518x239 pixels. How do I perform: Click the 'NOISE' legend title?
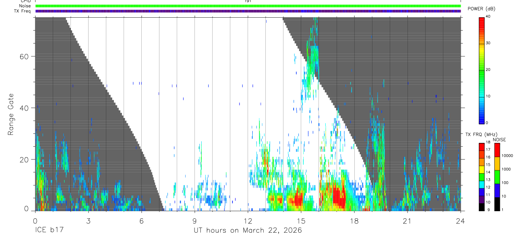tap(499, 140)
